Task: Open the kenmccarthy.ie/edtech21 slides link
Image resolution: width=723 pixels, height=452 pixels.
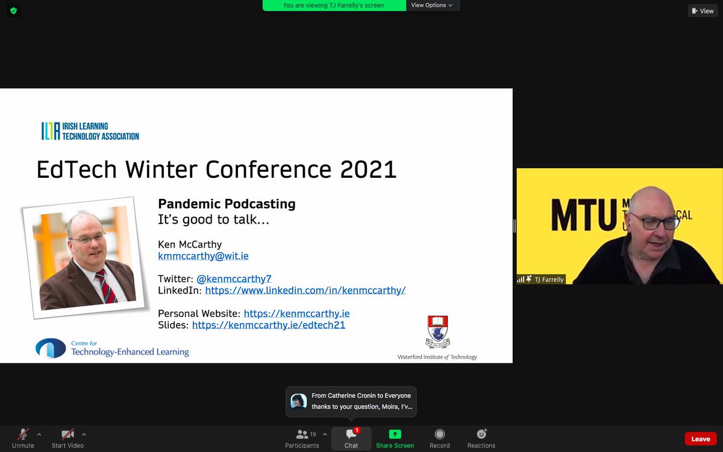Action: point(269,325)
